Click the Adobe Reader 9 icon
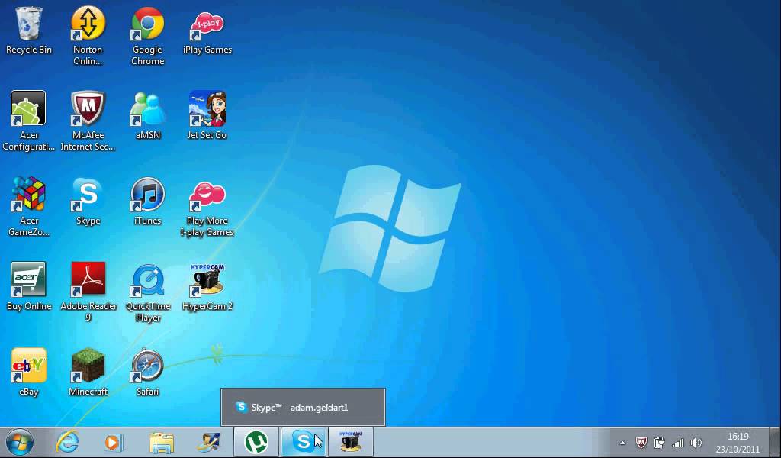781x458 pixels. 88,292
